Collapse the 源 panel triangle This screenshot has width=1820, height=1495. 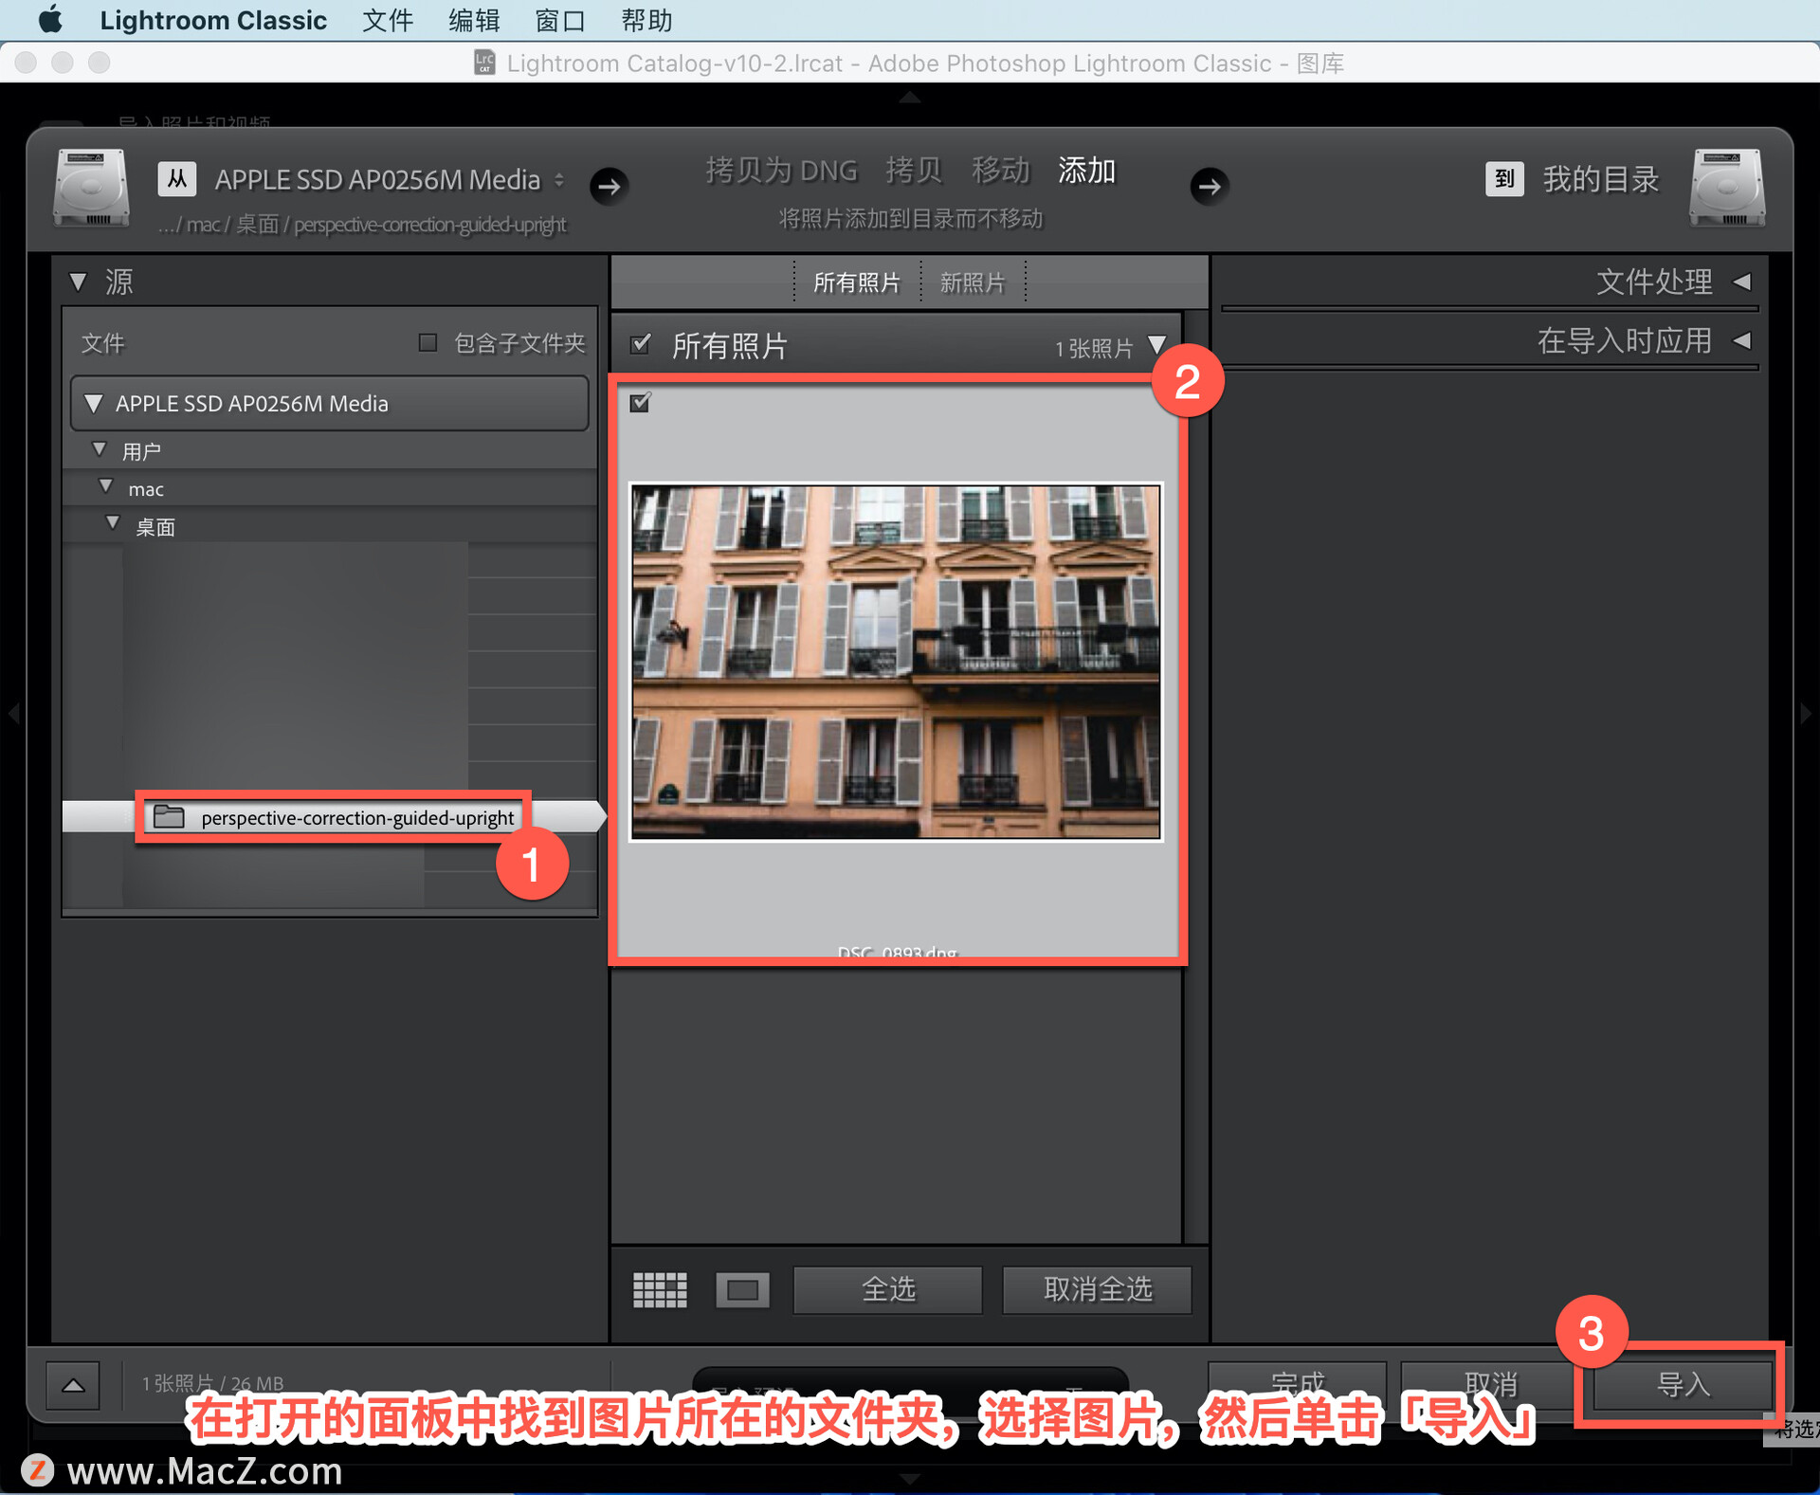[x=79, y=282]
